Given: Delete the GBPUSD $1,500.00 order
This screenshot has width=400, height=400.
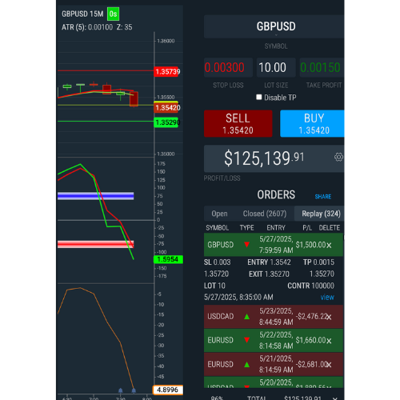Looking at the screenshot, I should tap(329, 246).
